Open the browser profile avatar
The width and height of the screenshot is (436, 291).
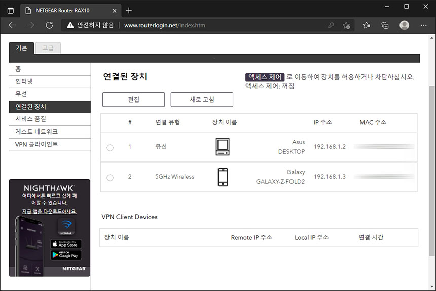(404, 25)
